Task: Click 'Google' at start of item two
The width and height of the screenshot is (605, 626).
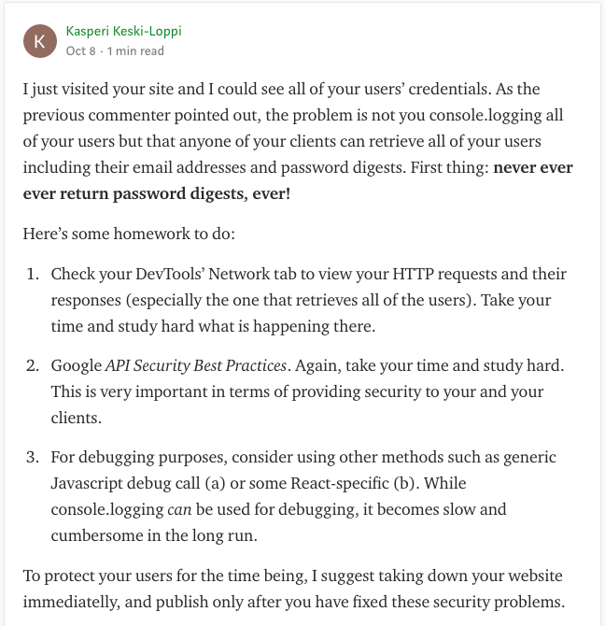Action: tap(76, 365)
